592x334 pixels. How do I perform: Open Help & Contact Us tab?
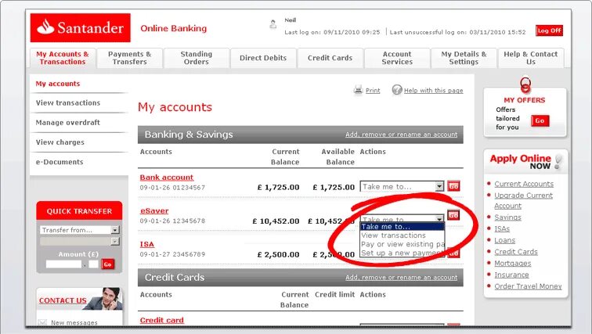tap(530, 58)
